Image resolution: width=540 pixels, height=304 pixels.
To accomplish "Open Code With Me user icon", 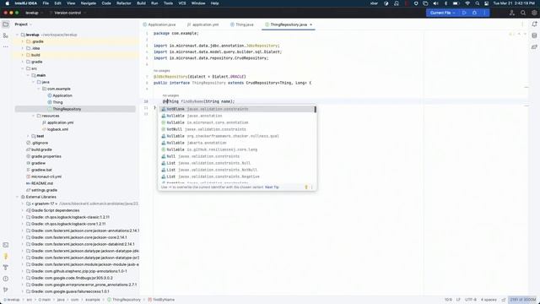I will click(512, 13).
